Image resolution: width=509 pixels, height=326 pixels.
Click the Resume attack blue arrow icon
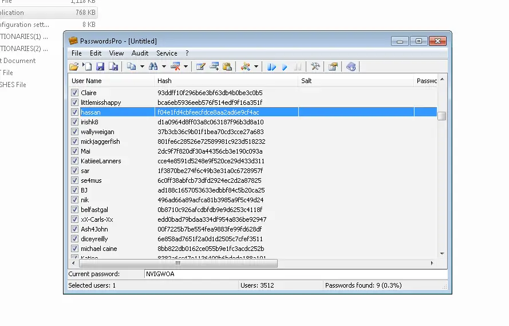pyautogui.click(x=285, y=67)
